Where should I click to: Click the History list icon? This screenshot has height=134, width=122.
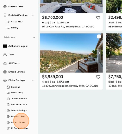click(x=8, y=28)
